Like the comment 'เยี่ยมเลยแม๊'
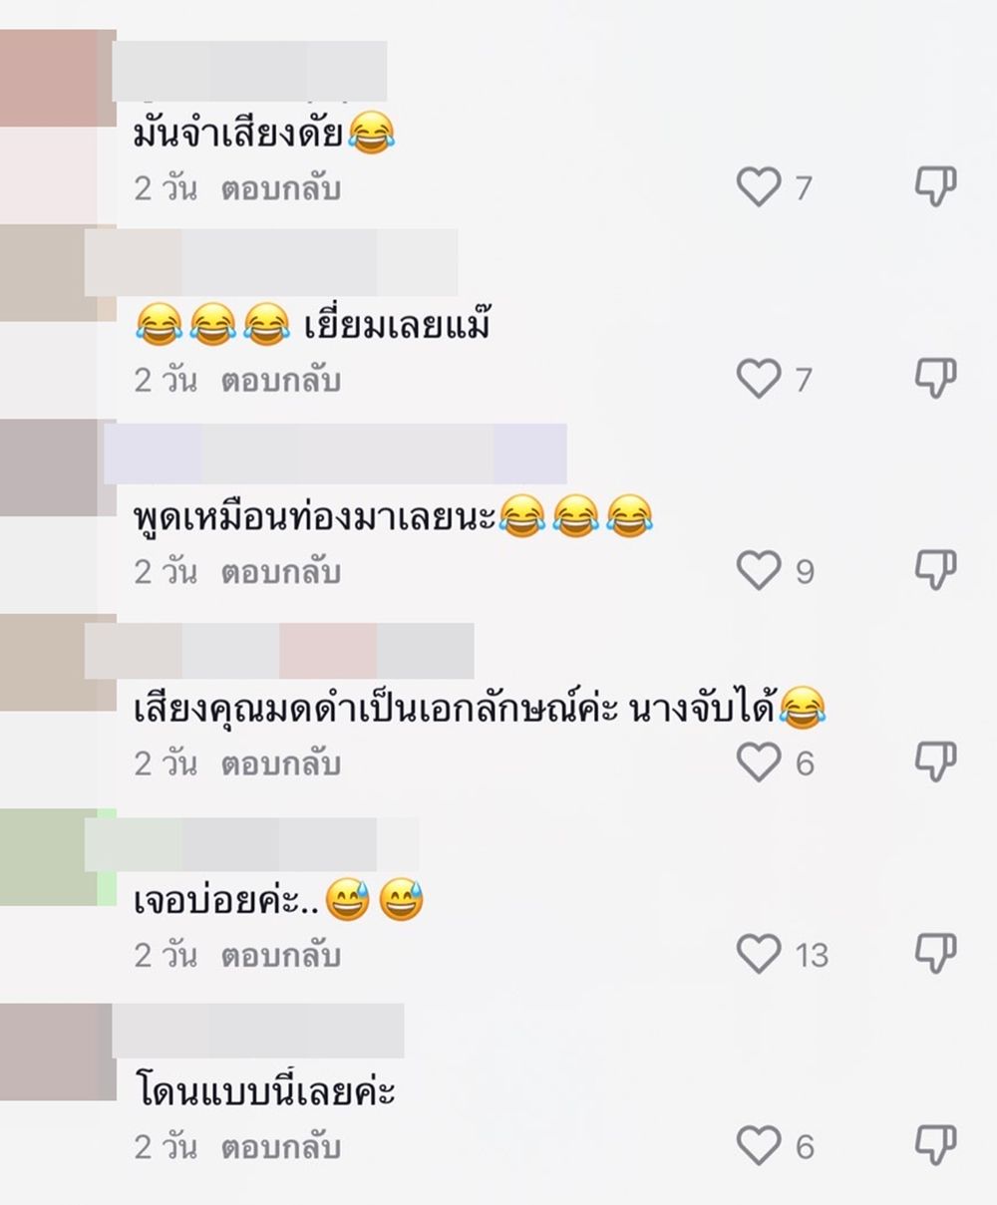 coord(759,379)
